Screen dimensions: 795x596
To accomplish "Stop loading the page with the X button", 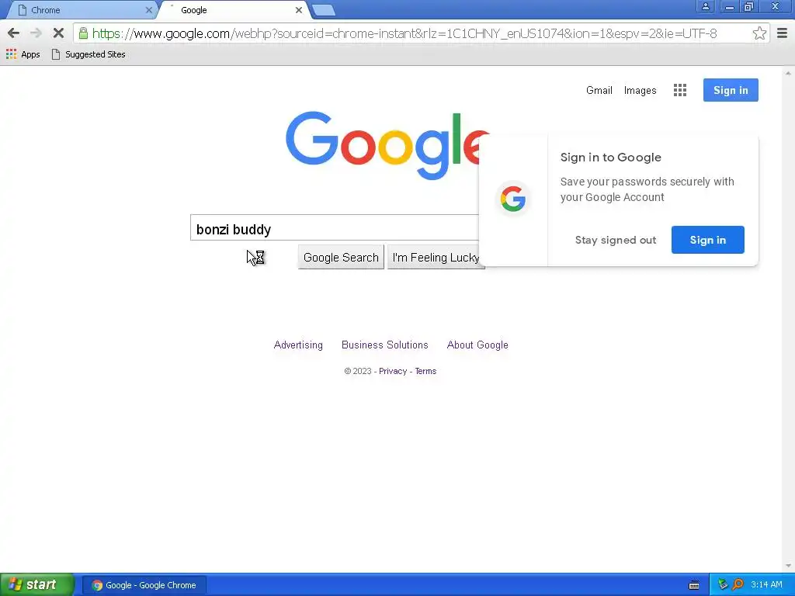I will [58, 33].
